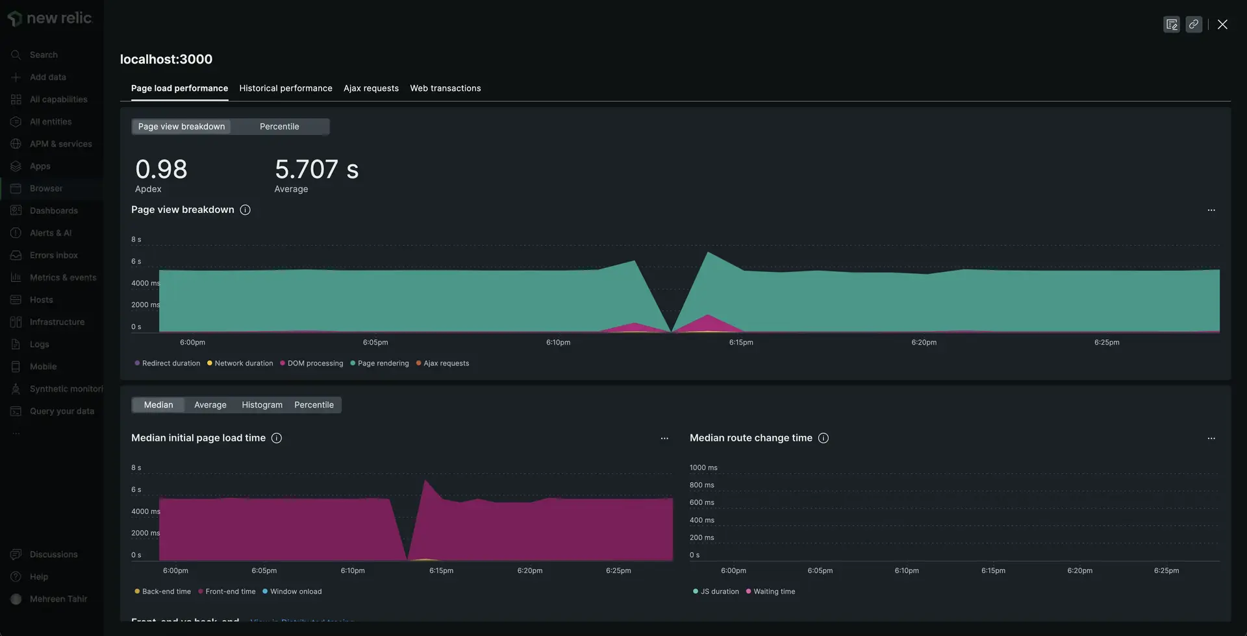
Task: Open Page load performance tab
Action: coord(179,88)
